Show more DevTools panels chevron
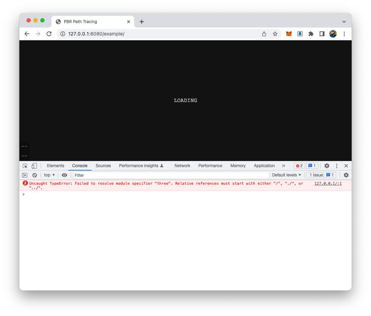The height and width of the screenshot is (316, 371). pos(283,166)
